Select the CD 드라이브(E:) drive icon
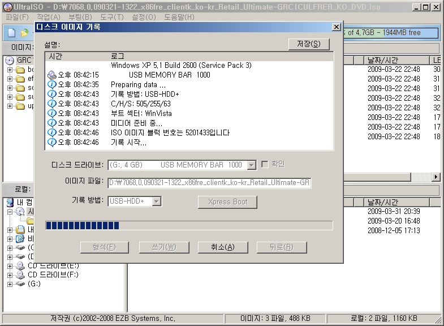Screen dimensions: 444x326 (20, 266)
